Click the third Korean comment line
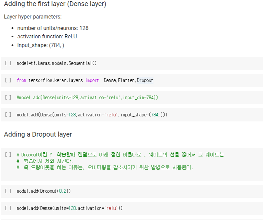Screen dimensions: 263x220 (x=105, y=168)
